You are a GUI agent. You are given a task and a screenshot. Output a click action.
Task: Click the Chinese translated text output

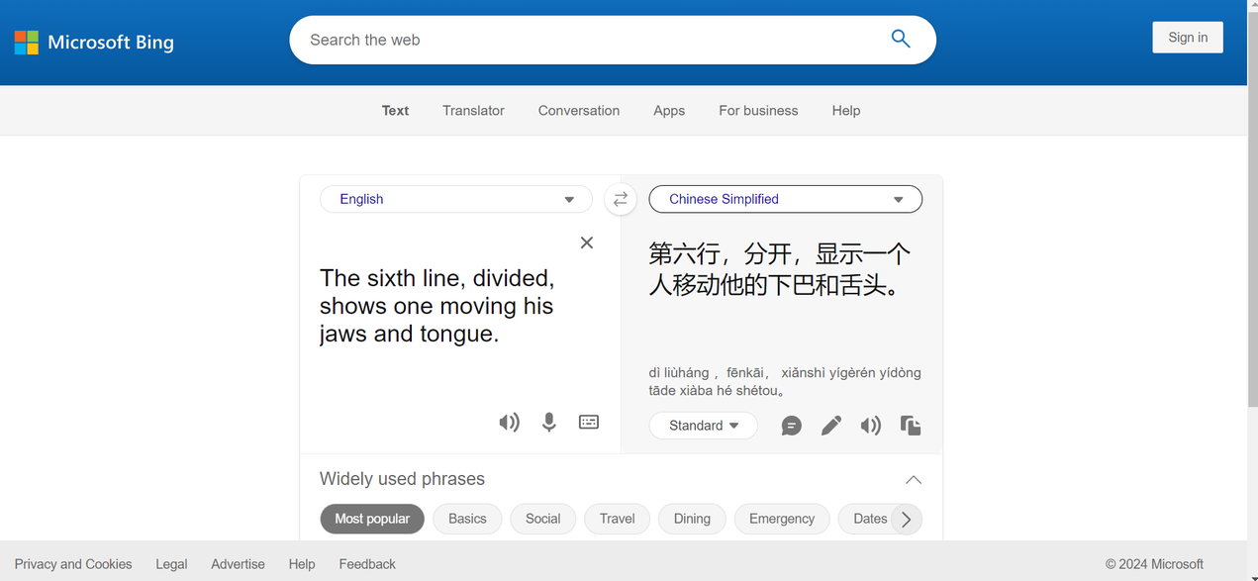[x=780, y=270]
